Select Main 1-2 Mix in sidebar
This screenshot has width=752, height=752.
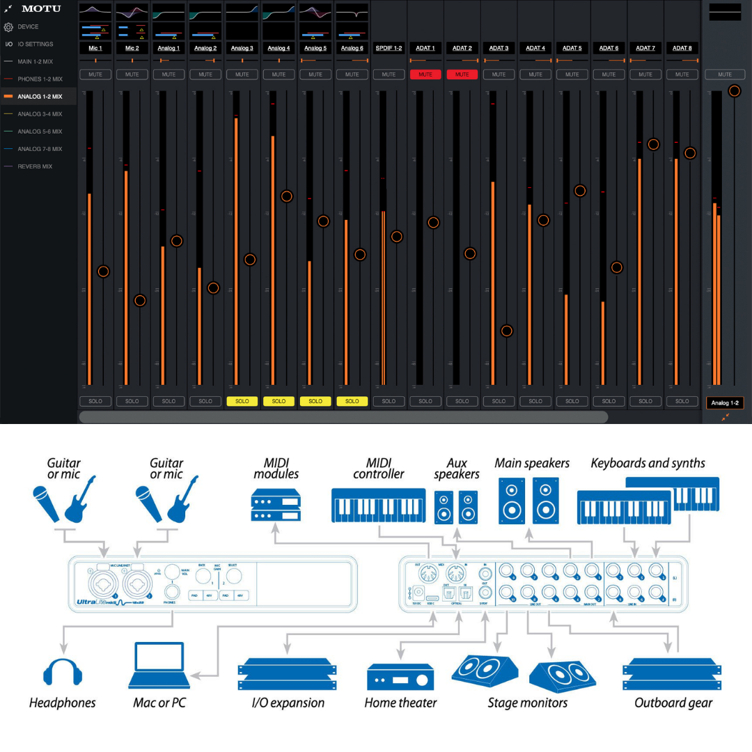tap(38, 61)
